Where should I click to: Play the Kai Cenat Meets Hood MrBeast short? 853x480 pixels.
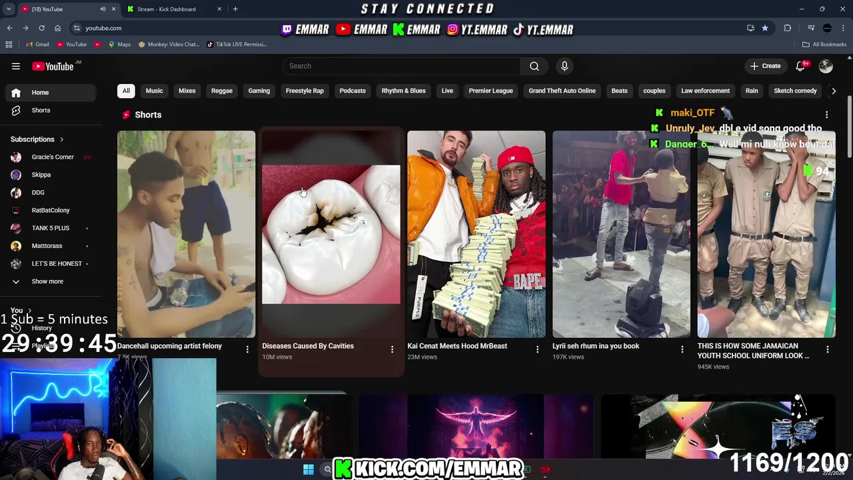476,234
